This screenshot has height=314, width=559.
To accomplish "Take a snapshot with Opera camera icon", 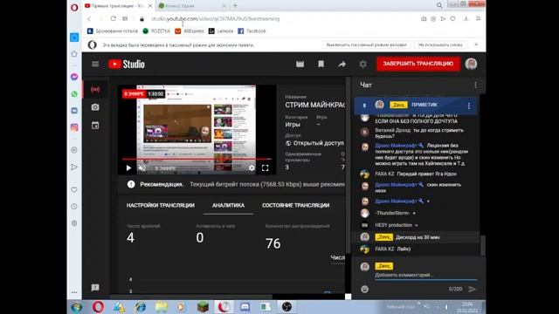I will [x=424, y=19].
